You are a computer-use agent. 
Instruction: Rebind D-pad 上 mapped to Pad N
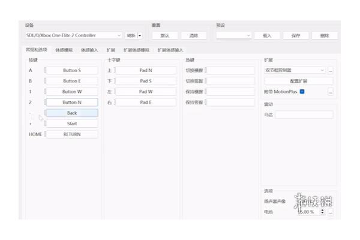tap(146, 70)
